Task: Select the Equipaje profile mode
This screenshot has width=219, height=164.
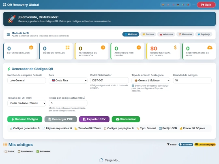Action: 204,34
